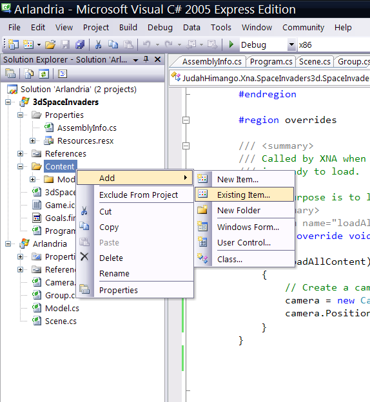
Task: Collapse the Properties folder under 3dSpaceInvaders
Action: (20, 115)
